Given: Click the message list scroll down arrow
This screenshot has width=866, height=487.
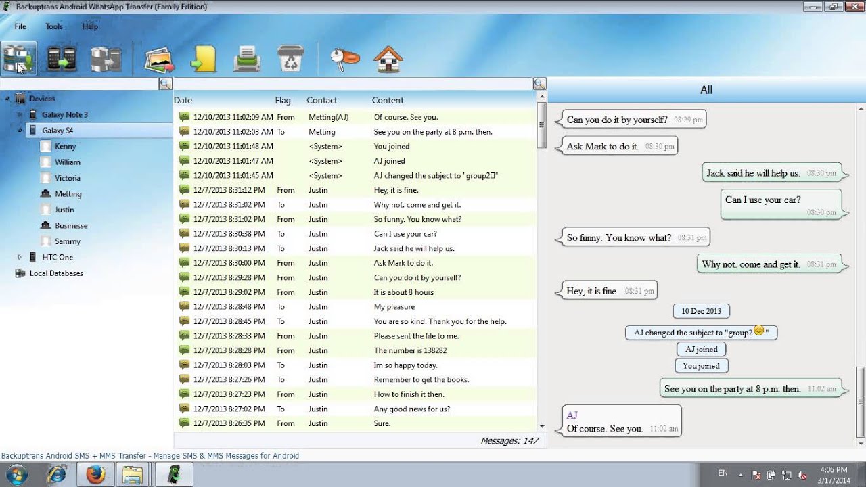Looking at the screenshot, I should [542, 427].
